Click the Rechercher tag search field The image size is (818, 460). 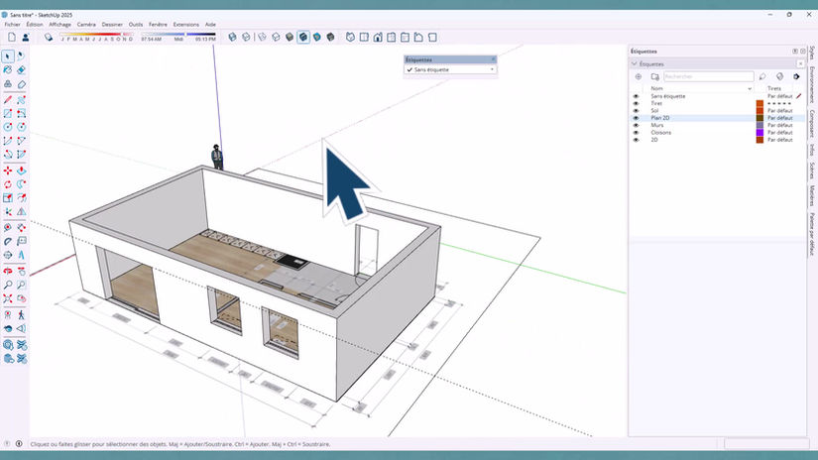tap(709, 76)
